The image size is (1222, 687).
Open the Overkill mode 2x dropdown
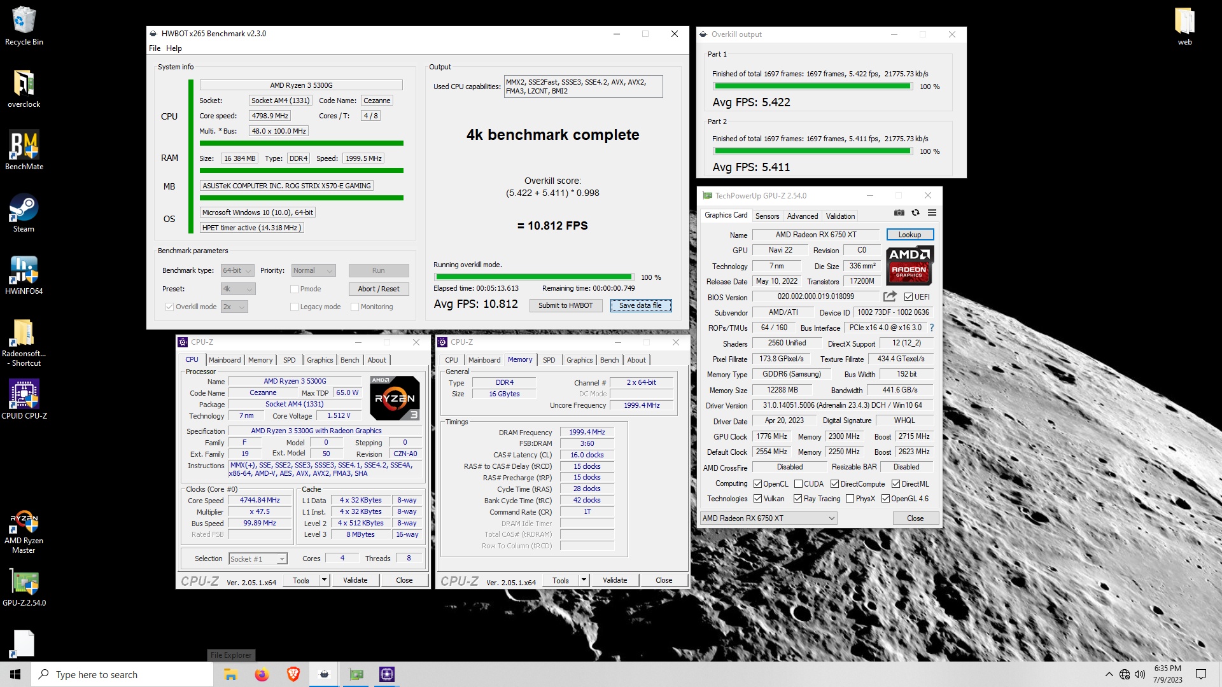pos(234,307)
